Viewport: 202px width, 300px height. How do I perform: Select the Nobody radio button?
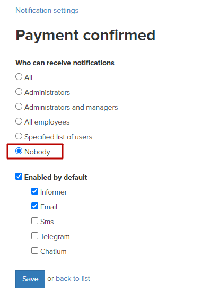(19, 151)
